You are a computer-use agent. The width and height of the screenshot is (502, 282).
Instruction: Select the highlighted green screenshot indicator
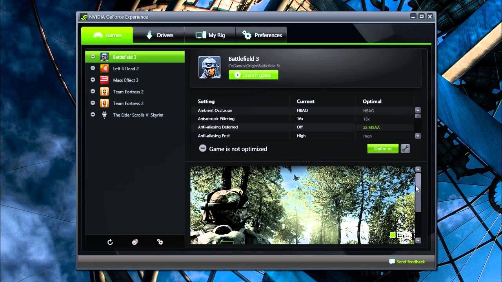tap(393, 235)
